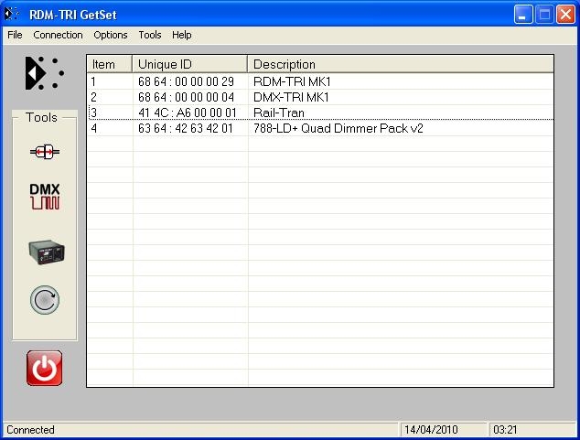
Task: Select the DMX-TRI MK1 row
Action: 320,97
